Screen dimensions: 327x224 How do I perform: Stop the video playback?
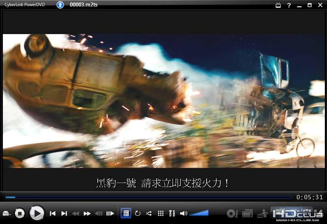coord(20,213)
